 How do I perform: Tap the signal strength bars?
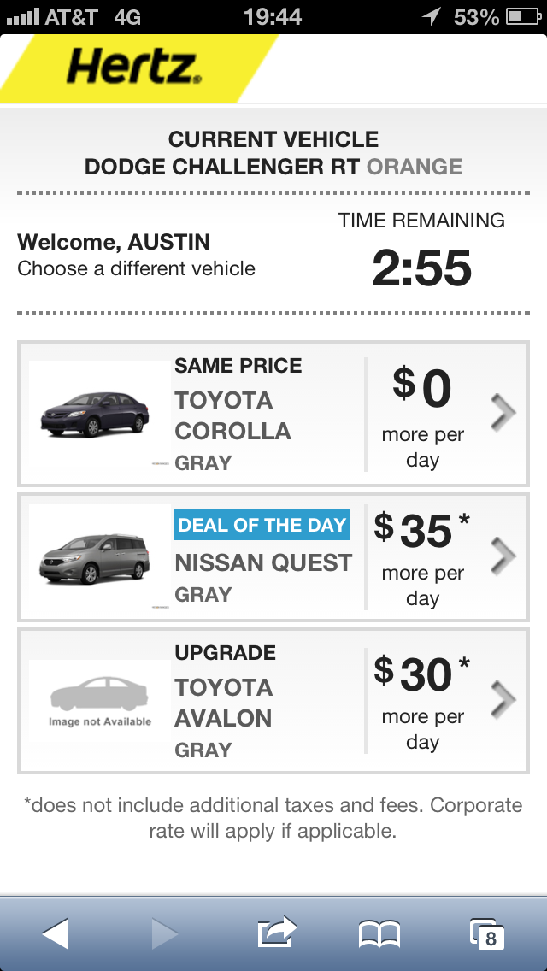pyautogui.click(x=23, y=17)
